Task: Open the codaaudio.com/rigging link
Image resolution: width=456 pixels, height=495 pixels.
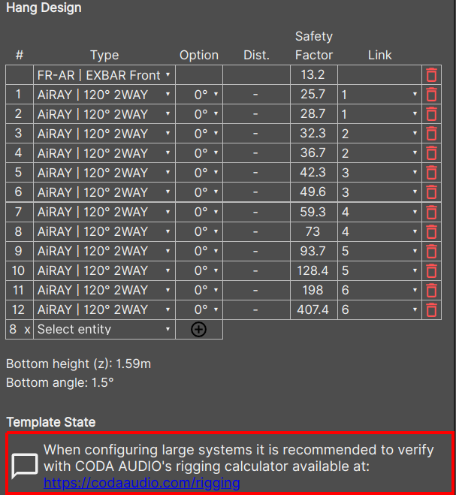Action: pos(142,483)
